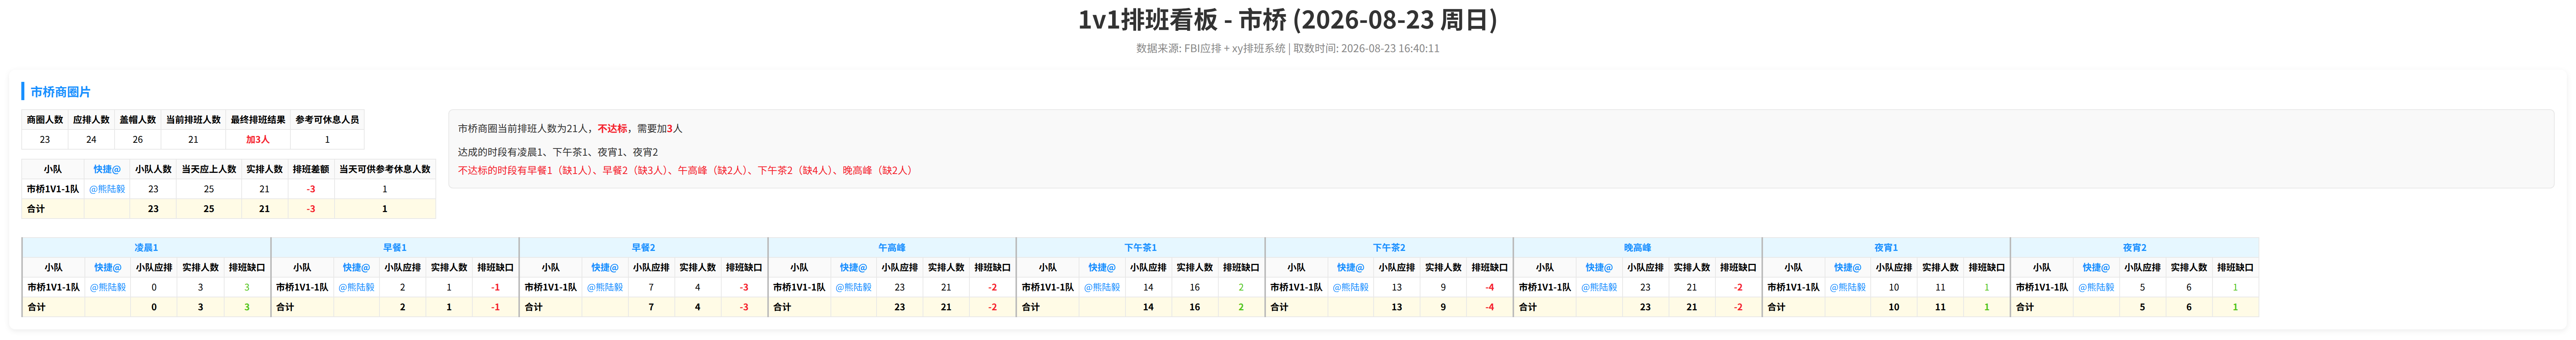The height and width of the screenshot is (340, 2576).
Task: Click the 当前排班人数 column header
Action: 193,120
